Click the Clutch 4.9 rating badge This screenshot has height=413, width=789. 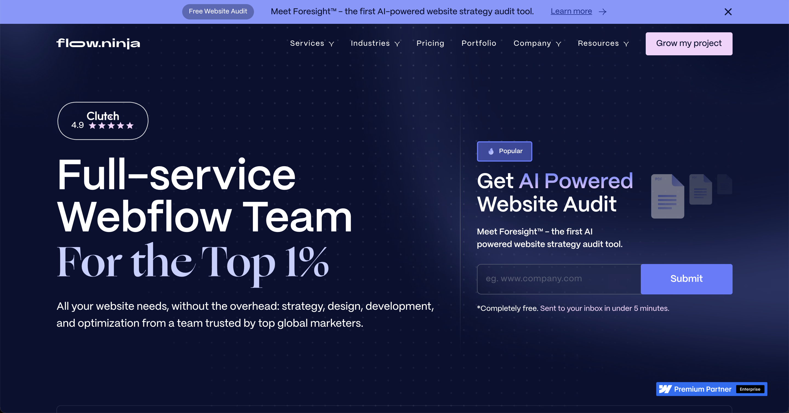(103, 121)
